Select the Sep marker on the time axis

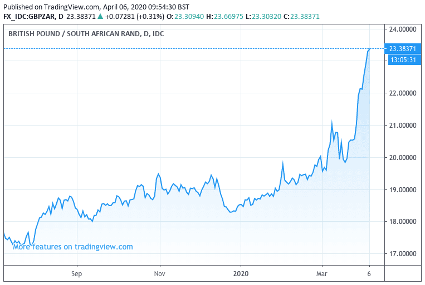coord(76,273)
